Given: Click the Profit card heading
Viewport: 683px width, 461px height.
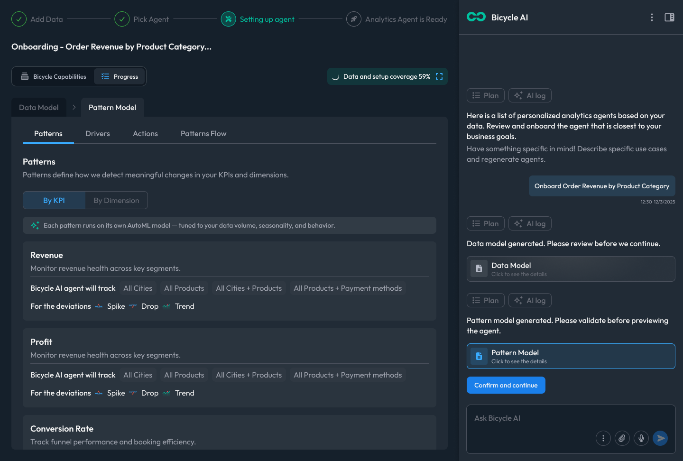Looking at the screenshot, I should tap(41, 342).
